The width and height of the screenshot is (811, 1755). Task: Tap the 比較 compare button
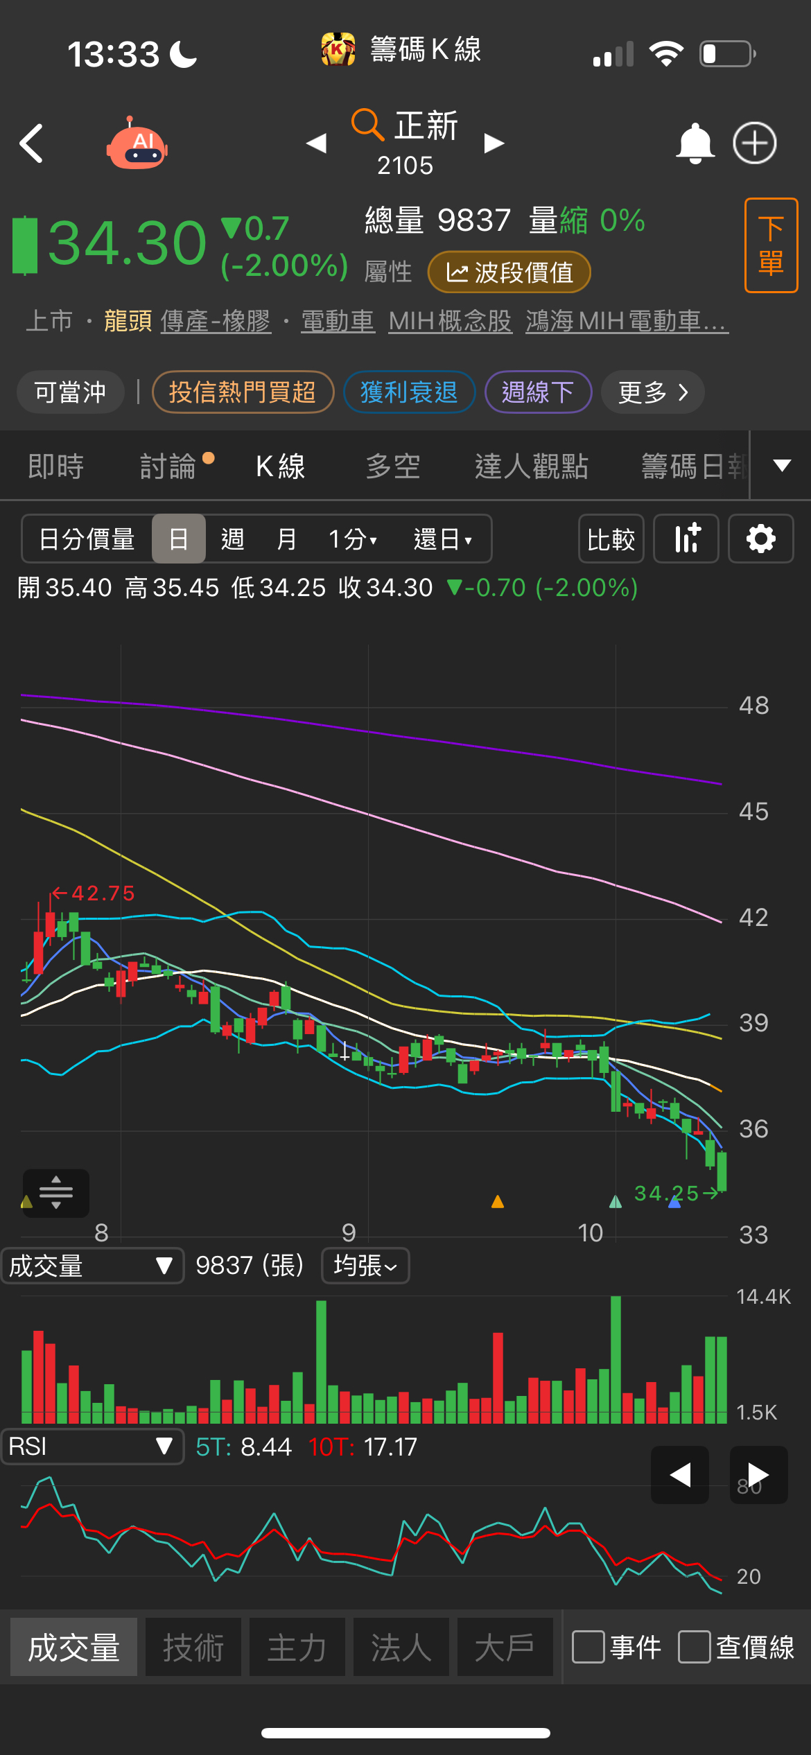click(x=611, y=539)
